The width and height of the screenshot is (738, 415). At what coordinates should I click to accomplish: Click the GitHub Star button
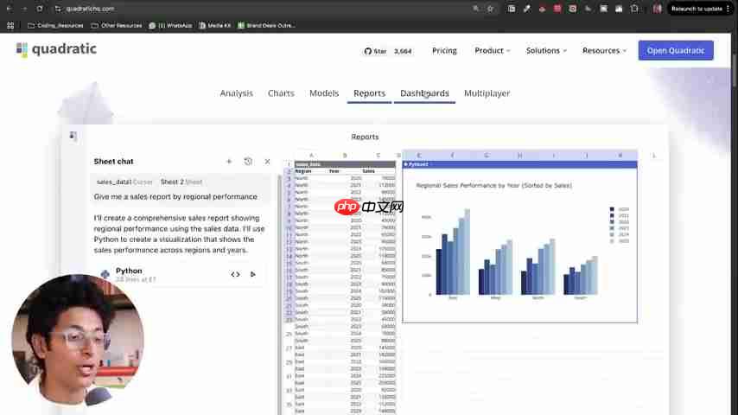click(375, 51)
